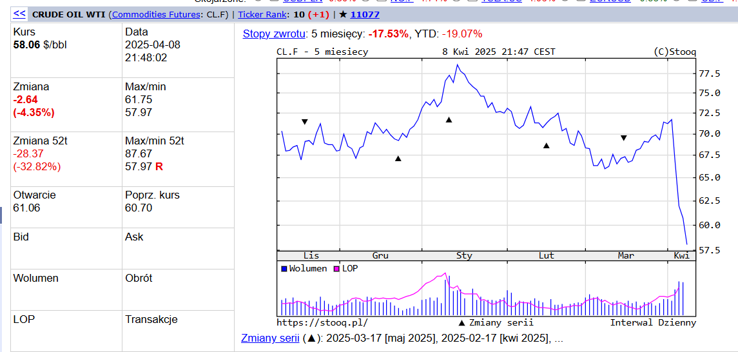Click the Interwal Dzienny label under chart

652,322
